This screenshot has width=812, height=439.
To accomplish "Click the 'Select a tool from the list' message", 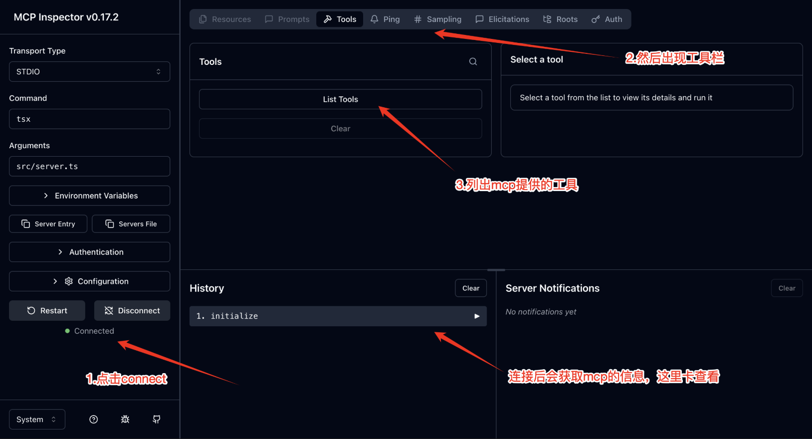I will click(616, 98).
